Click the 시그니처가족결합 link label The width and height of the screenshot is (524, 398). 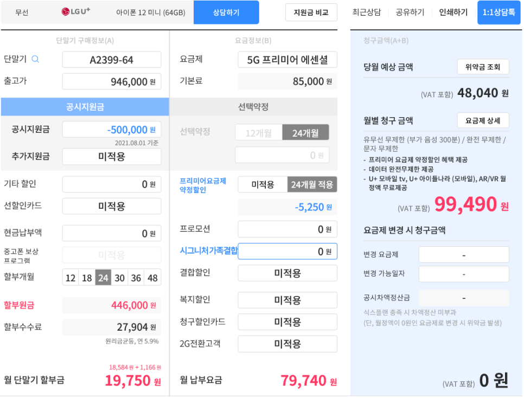click(x=208, y=251)
